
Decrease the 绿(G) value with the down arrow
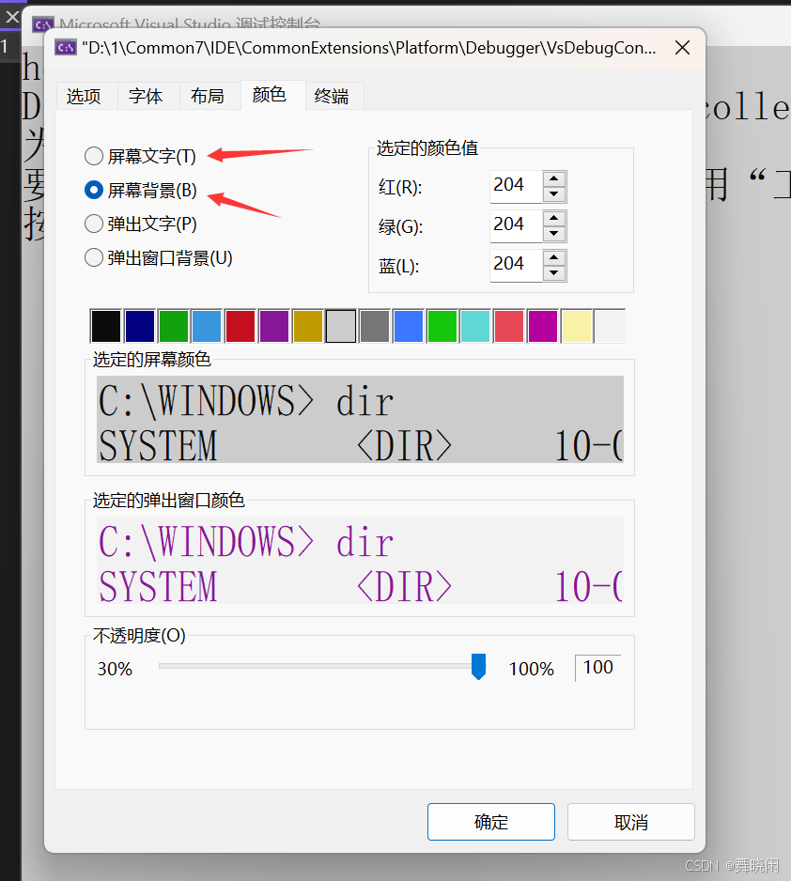(x=552, y=233)
